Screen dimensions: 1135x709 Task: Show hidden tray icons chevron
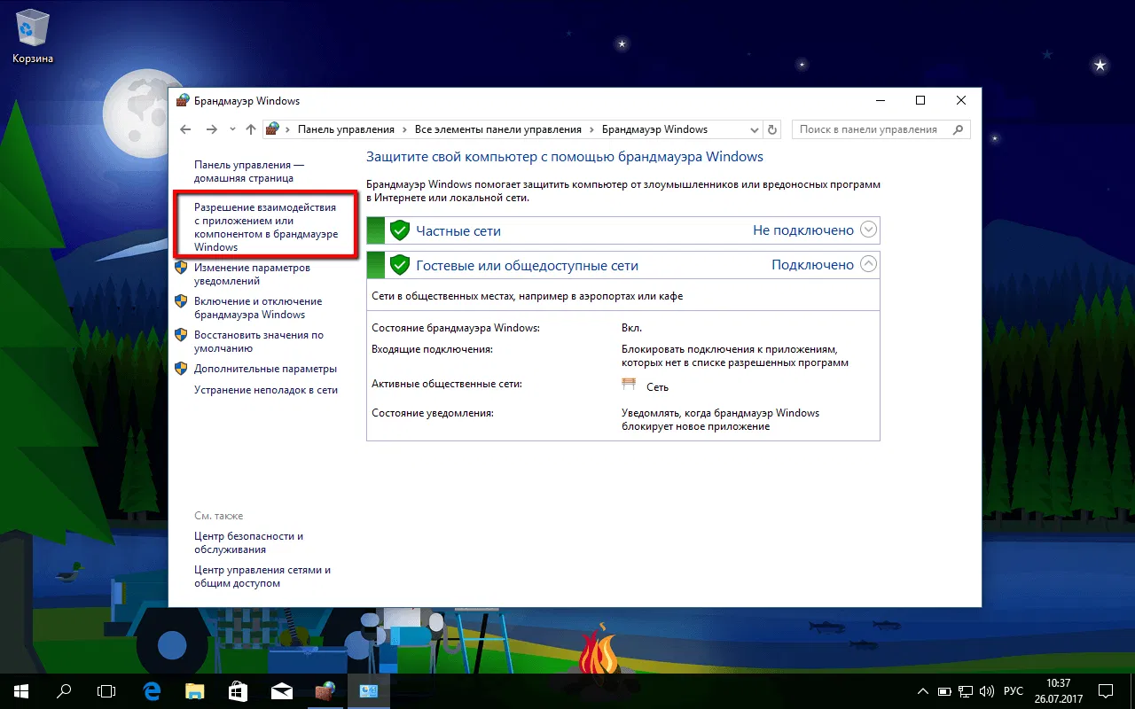pyautogui.click(x=924, y=690)
